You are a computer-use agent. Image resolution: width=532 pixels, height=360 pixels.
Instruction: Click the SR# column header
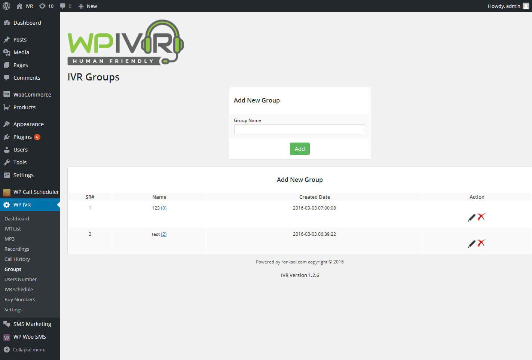pos(90,197)
